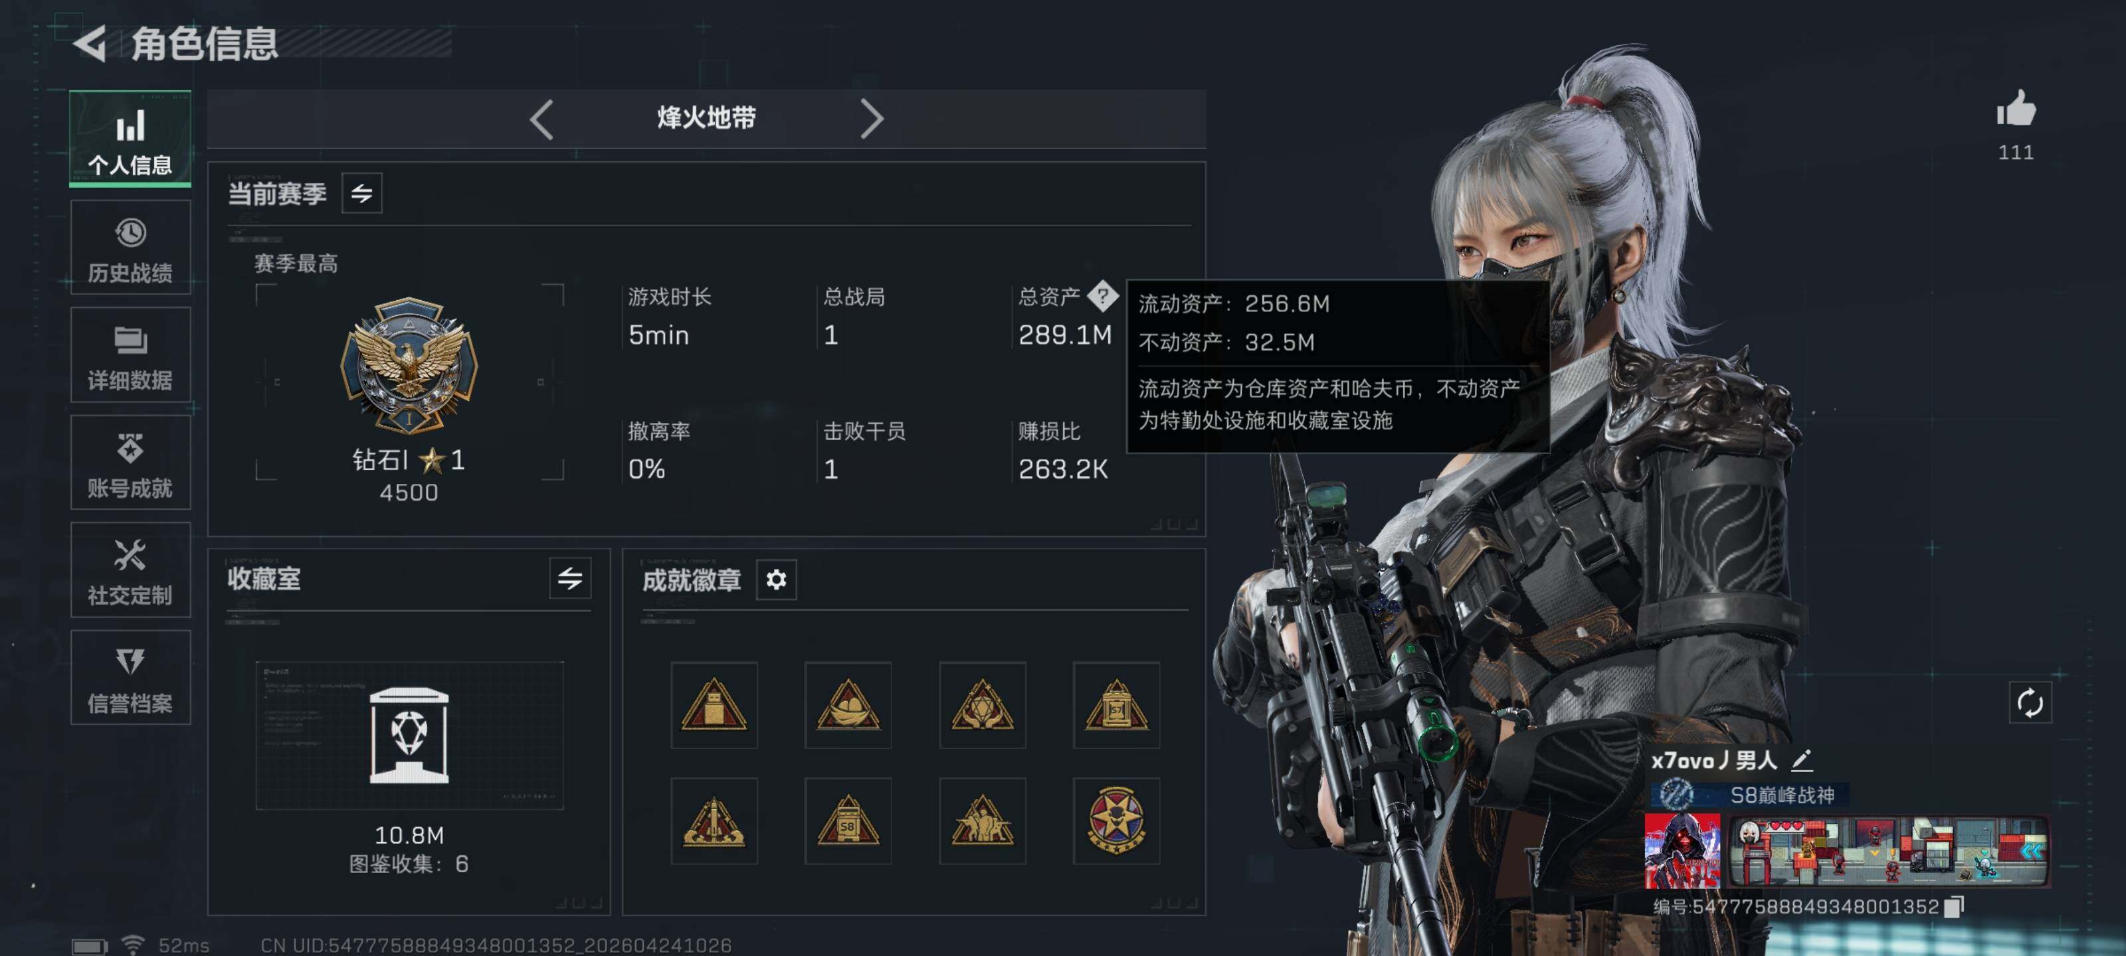Copy the player 编号 with copy icon
2126x956 pixels.
point(1953,906)
